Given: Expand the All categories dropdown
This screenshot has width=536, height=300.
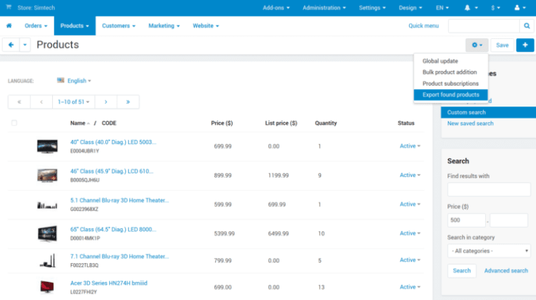Looking at the screenshot, I should pos(488,251).
